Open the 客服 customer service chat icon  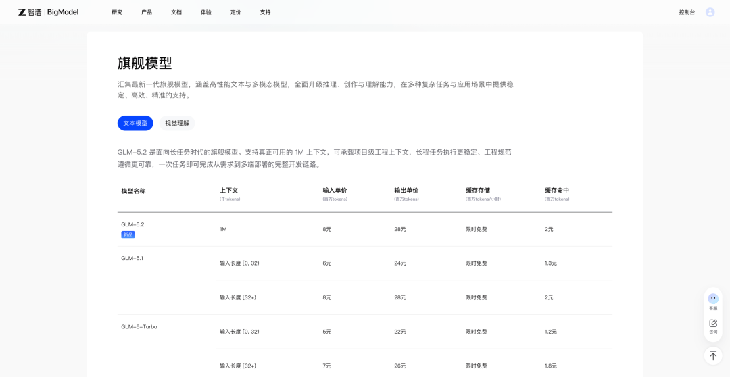coord(713,301)
